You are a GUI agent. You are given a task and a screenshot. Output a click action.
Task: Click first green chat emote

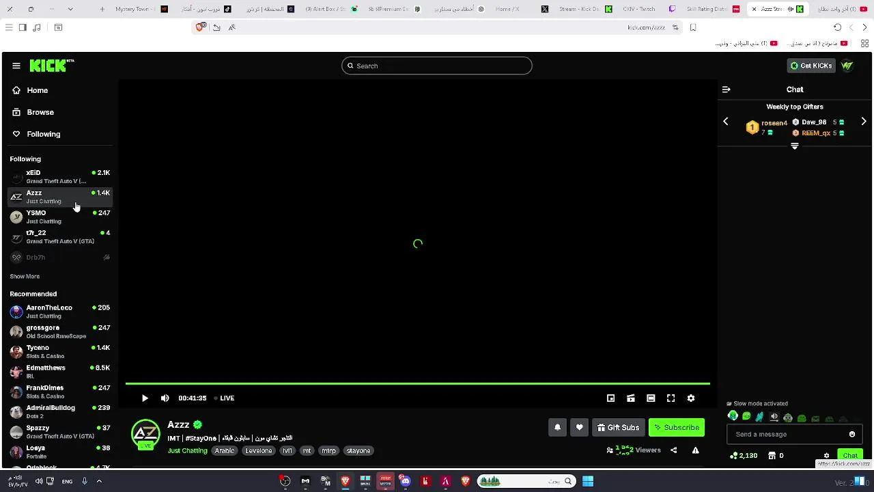click(733, 417)
